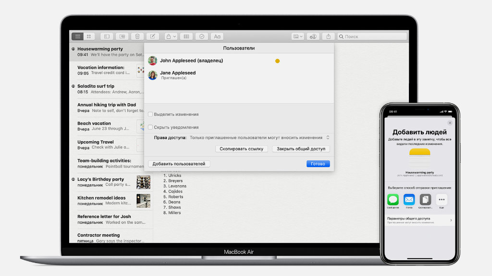Open the Contractor meeting note
The image size is (492, 276).
[111, 237]
